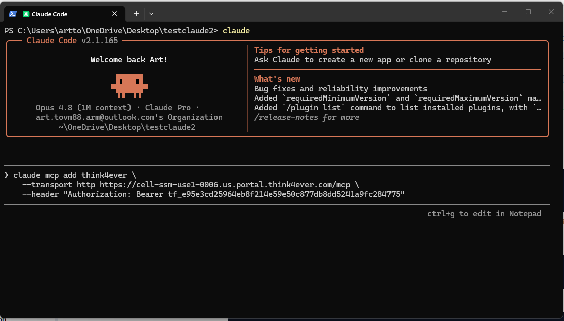Close the terminal window
564x321 pixels.
click(x=551, y=12)
